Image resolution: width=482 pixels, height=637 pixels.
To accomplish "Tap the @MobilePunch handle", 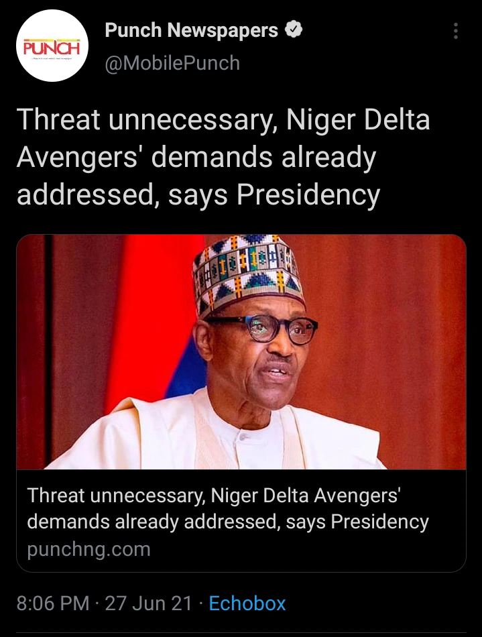I will coord(172,63).
